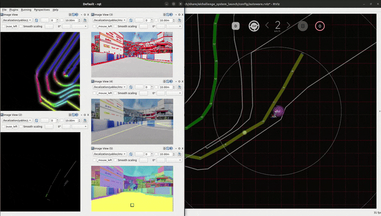Click rotate left button in Image View (5)

tap(144, 160)
